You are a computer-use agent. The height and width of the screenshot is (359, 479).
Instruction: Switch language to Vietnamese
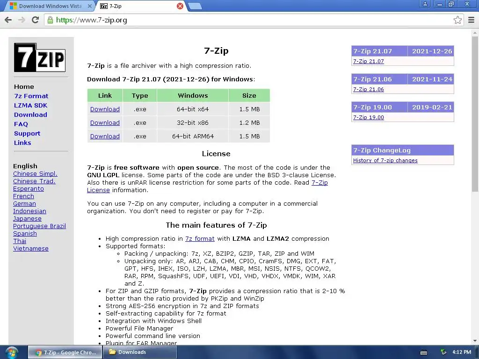[x=30, y=249]
